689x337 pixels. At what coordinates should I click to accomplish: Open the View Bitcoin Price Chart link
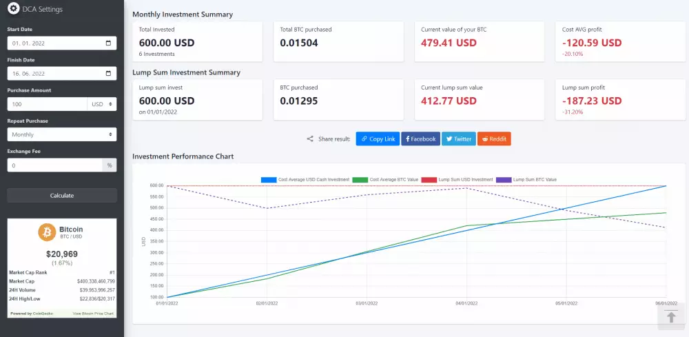(94, 314)
